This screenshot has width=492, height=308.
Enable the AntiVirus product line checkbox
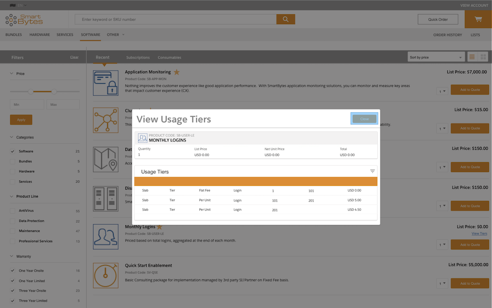tap(13, 211)
